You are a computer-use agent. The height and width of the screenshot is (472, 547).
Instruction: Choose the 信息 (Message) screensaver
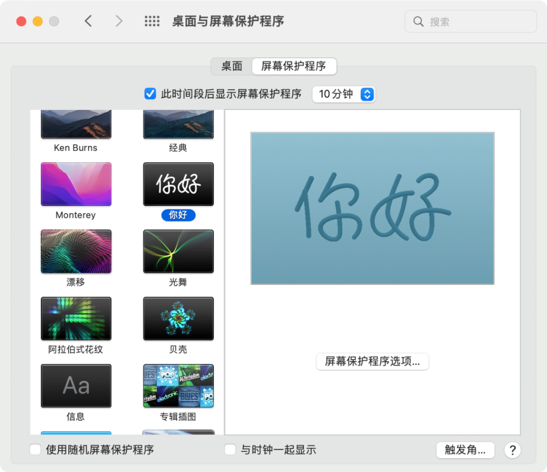point(75,386)
